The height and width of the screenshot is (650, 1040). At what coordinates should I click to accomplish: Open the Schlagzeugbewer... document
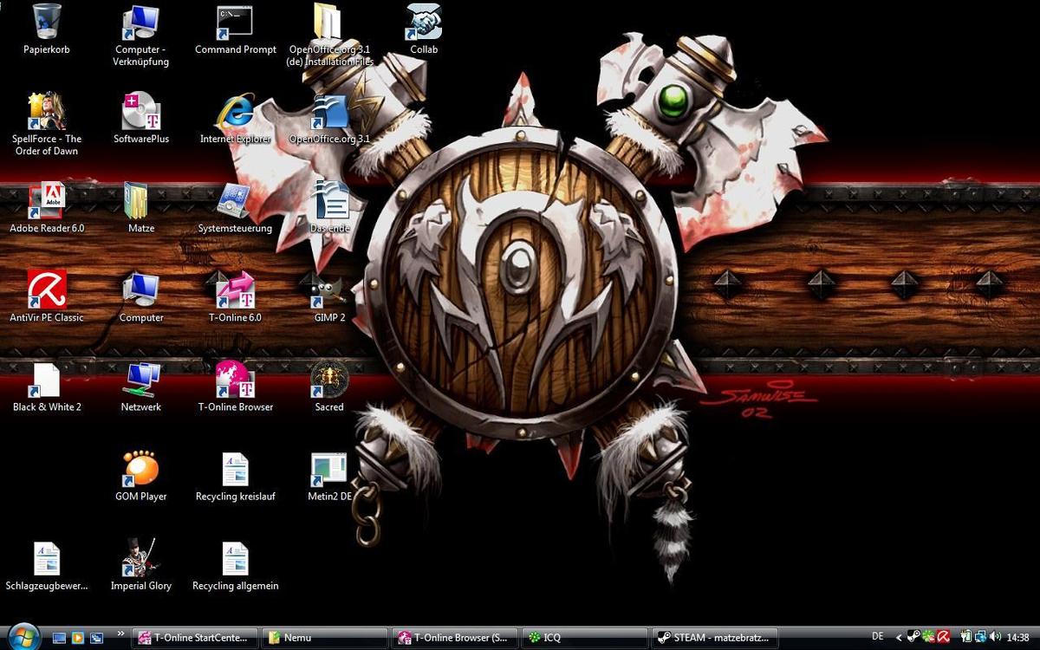point(47,565)
